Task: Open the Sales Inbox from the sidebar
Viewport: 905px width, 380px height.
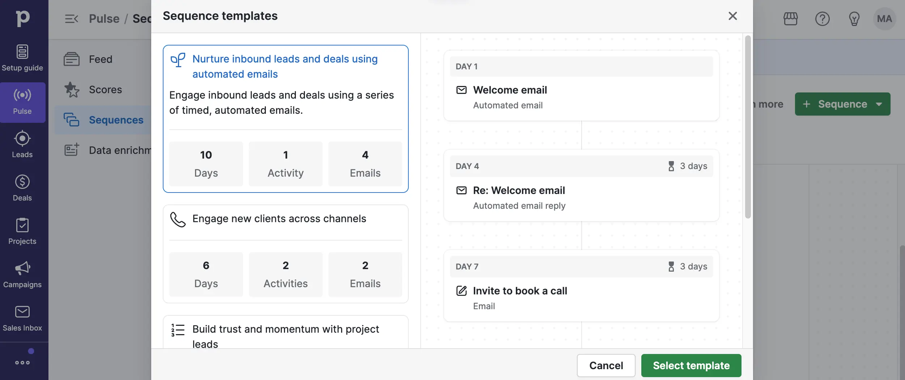Action: [x=22, y=318]
